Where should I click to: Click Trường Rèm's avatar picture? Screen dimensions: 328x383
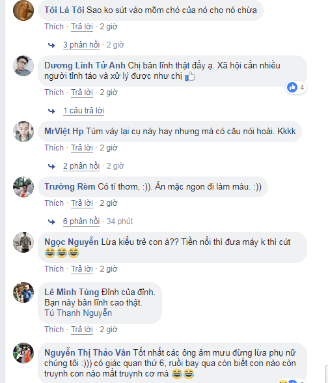(x=23, y=187)
